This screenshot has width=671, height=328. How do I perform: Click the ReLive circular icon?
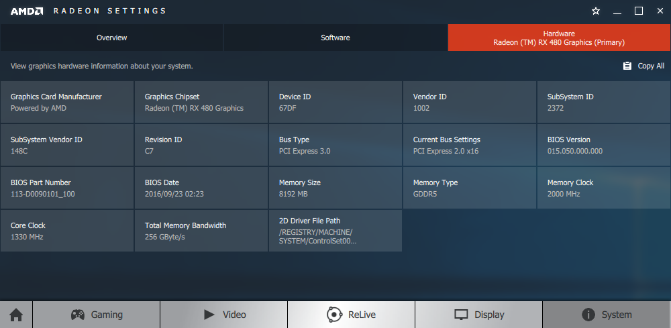[x=333, y=315]
